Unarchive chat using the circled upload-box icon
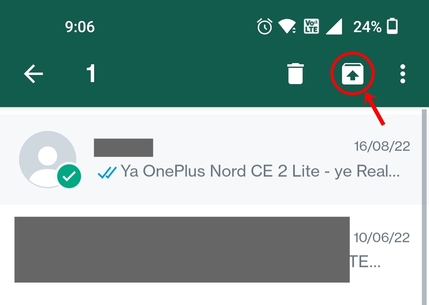The width and height of the screenshot is (429, 305). click(353, 74)
